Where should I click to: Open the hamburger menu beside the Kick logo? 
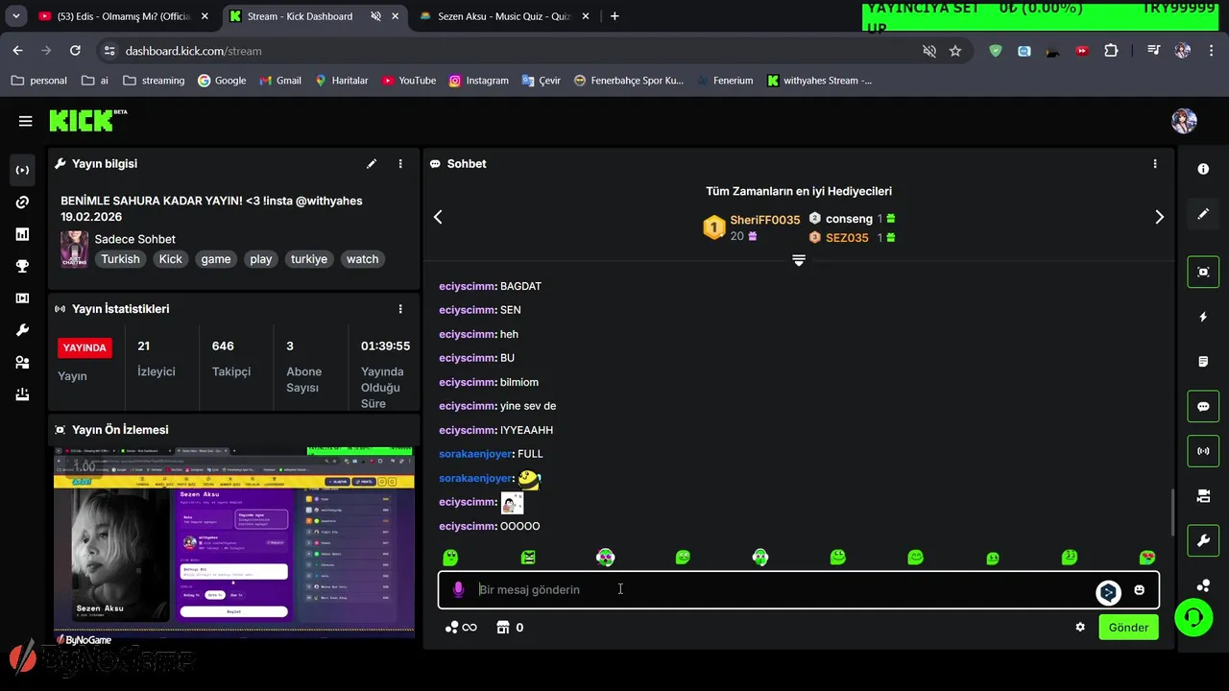click(25, 121)
